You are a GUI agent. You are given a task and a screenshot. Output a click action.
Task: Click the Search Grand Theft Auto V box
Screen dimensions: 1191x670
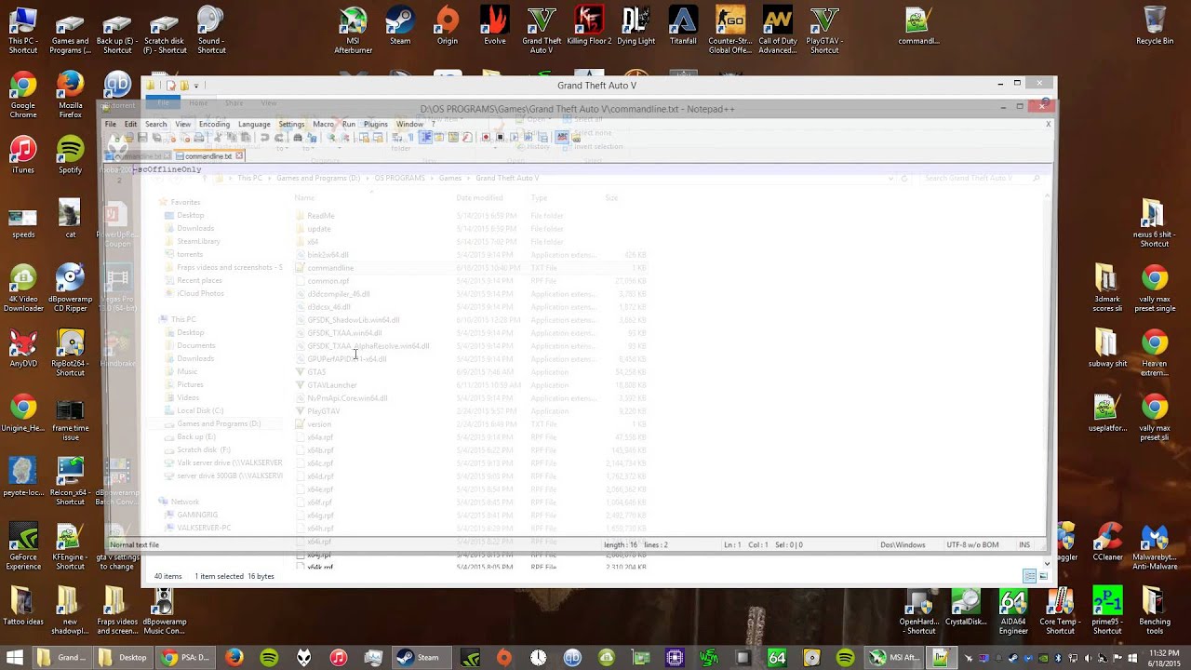click(983, 178)
